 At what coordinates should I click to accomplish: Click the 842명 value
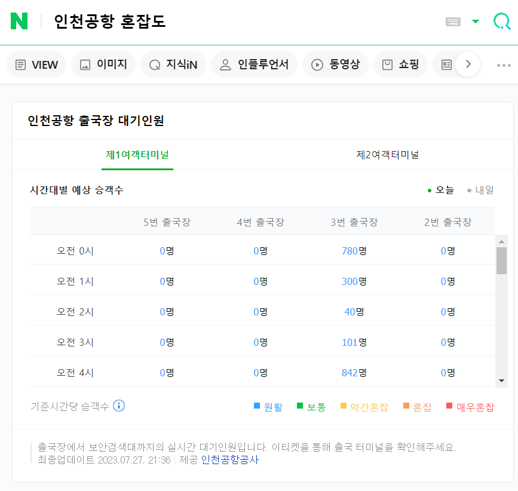point(354,373)
